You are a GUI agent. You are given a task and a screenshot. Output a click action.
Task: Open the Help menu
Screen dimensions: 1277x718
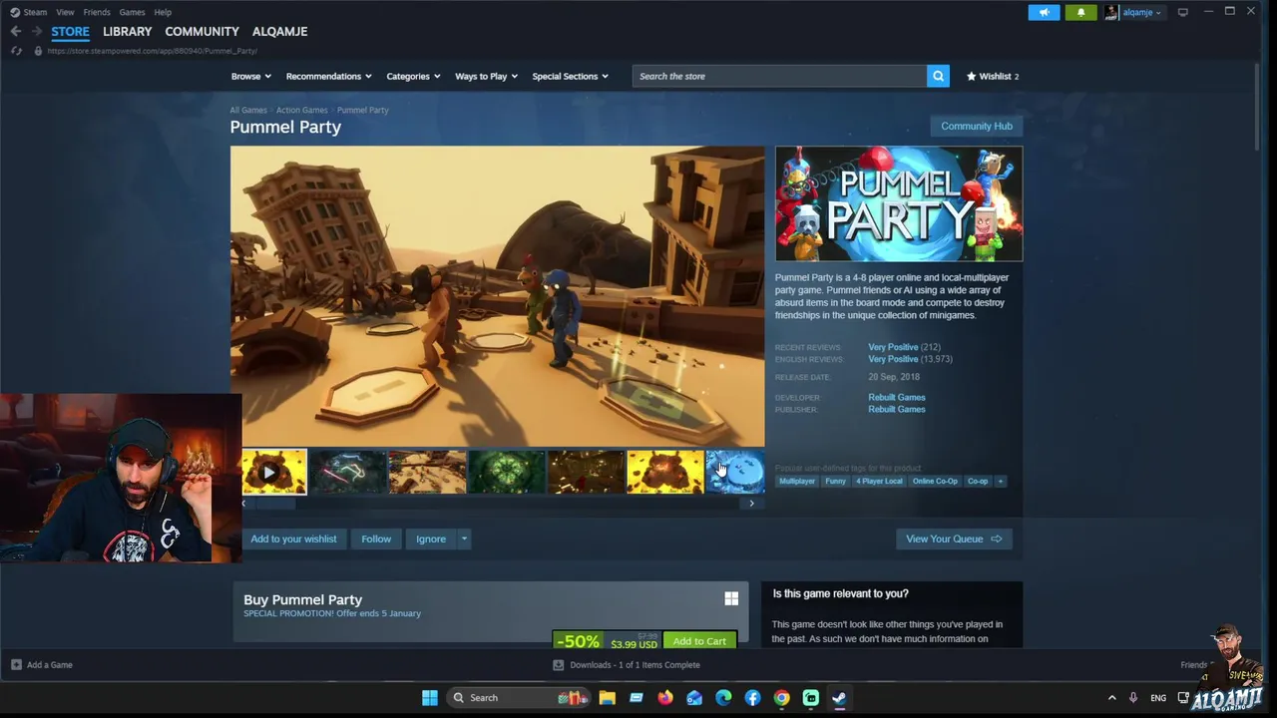pos(163,12)
